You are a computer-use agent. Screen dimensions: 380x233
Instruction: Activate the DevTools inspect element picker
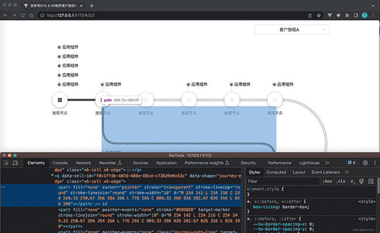[x=6, y=163]
